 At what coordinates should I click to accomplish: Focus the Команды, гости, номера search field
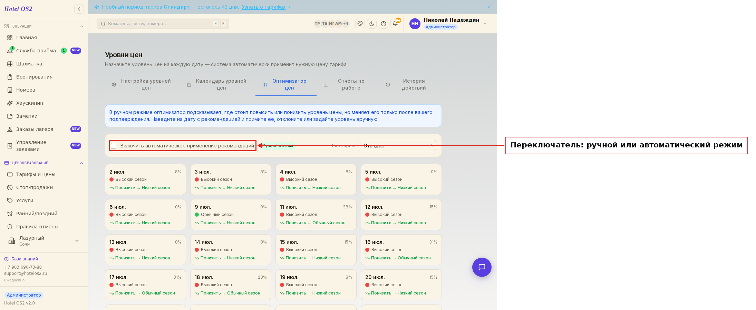point(163,24)
